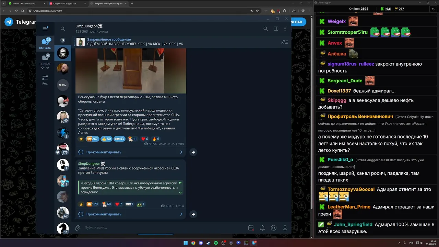Open Spotify from the taskbar
This screenshot has height=247, width=439.
click(216, 243)
